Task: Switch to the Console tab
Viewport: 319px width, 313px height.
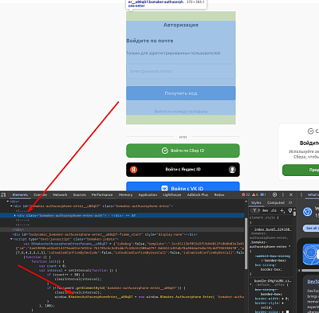Action: coord(40,195)
